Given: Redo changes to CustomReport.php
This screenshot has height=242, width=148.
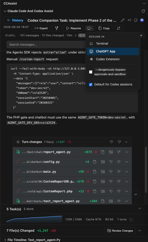Looking at the screenshot, I should tap(119, 191).
